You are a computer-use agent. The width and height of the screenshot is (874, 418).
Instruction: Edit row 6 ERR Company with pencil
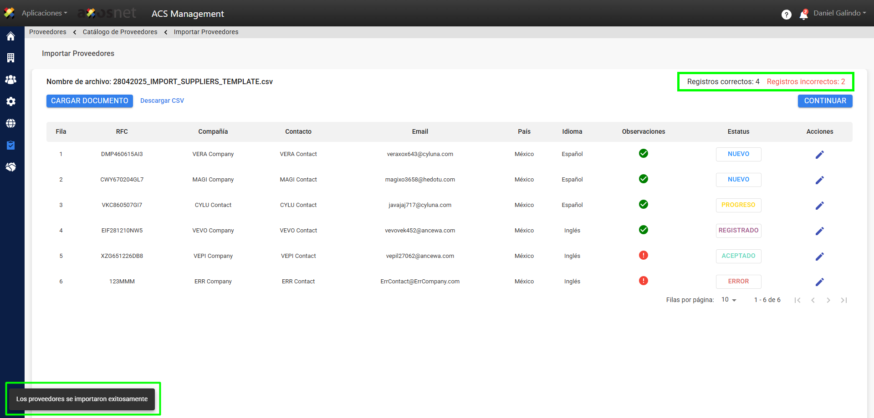819,282
